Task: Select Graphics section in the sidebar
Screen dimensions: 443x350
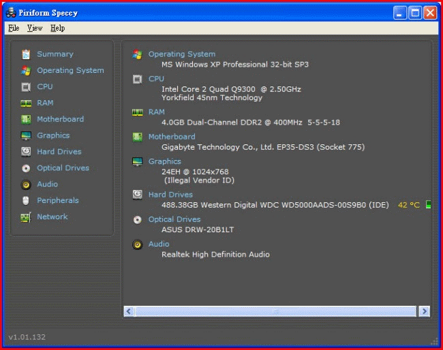Action: point(53,136)
